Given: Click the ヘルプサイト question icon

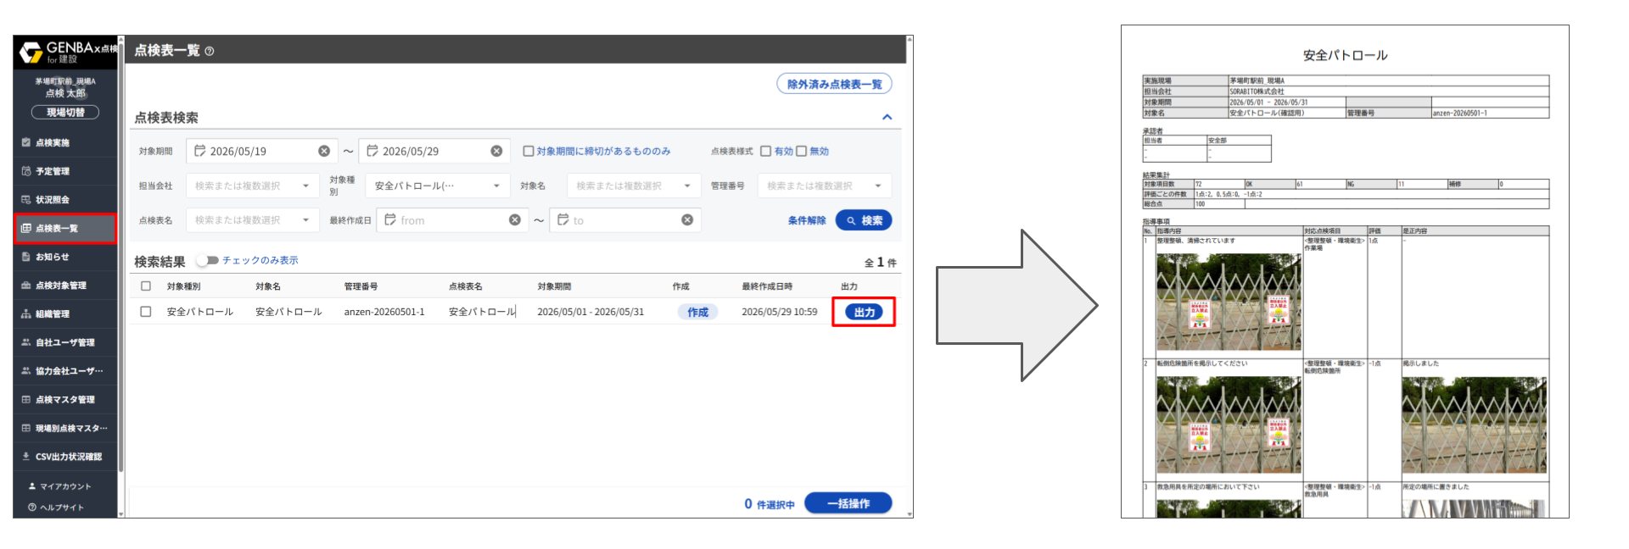Looking at the screenshot, I should 32,507.
